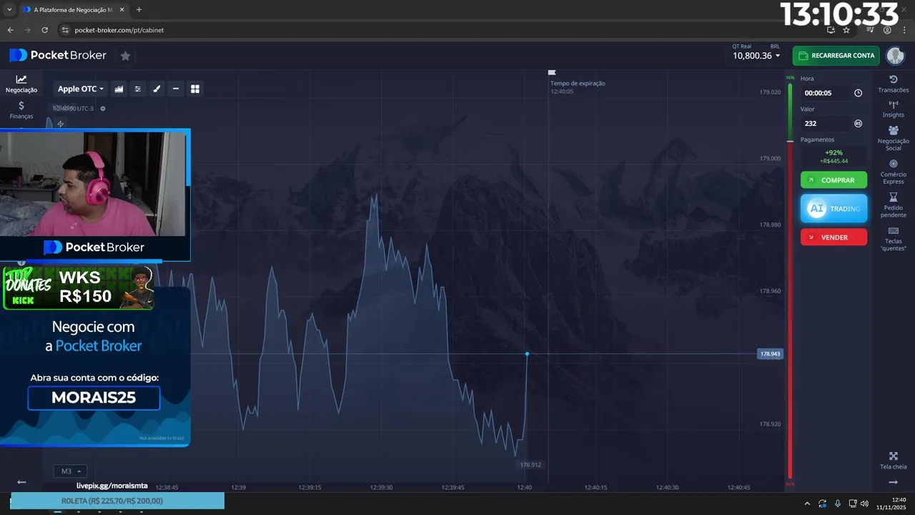
Task: Click the trader sentiment bar
Action: (790, 281)
